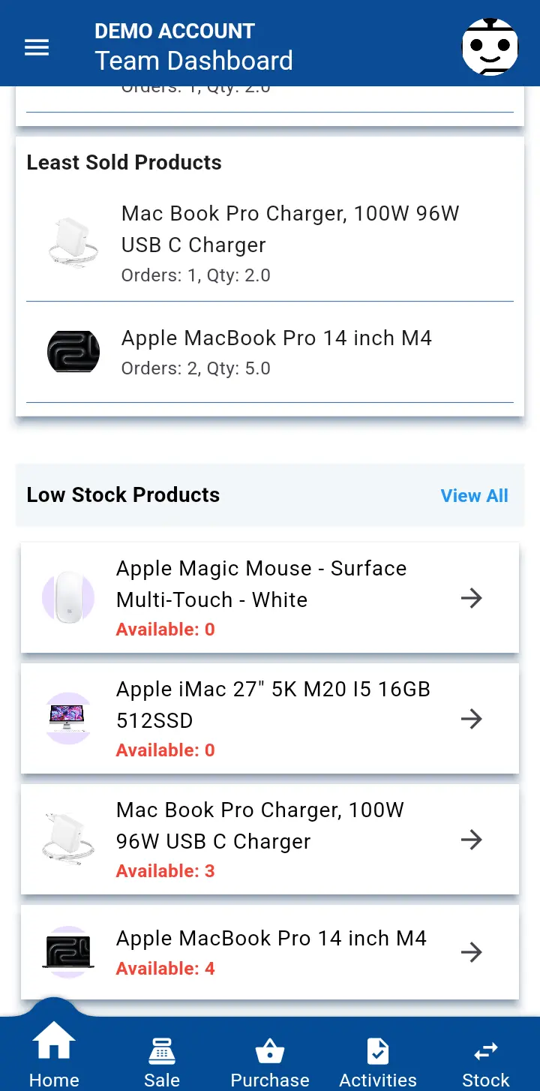Open low stock MacBook Pro 14 inch arrow

pyautogui.click(x=471, y=952)
